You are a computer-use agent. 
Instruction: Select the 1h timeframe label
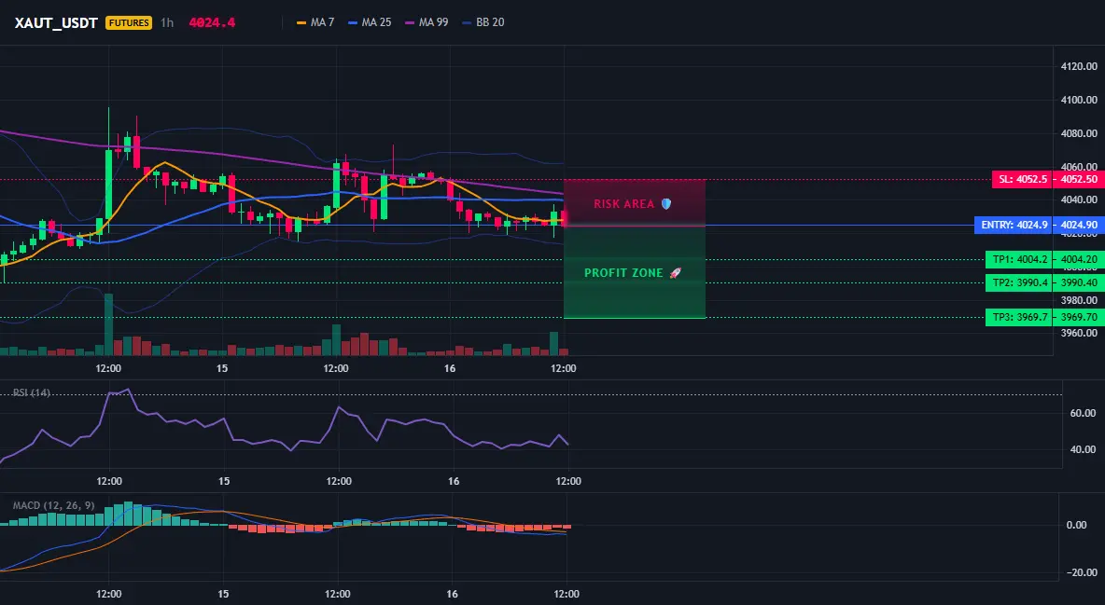(x=167, y=22)
